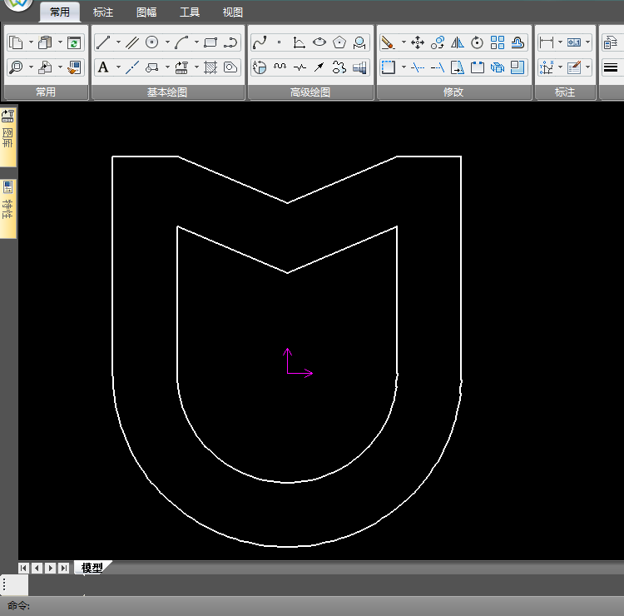Switch to the 视图 ribbon tab
624x616 pixels.
[233, 12]
